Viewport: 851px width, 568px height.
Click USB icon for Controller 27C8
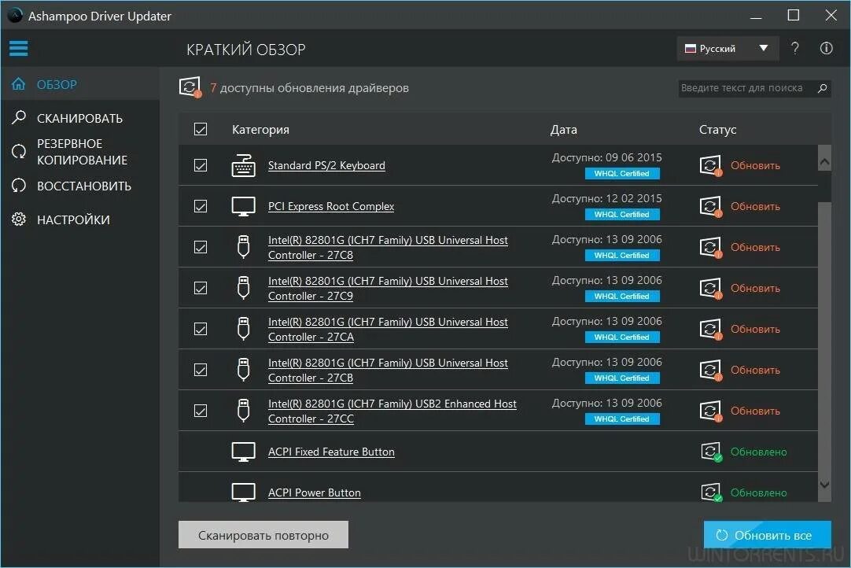coord(243,247)
